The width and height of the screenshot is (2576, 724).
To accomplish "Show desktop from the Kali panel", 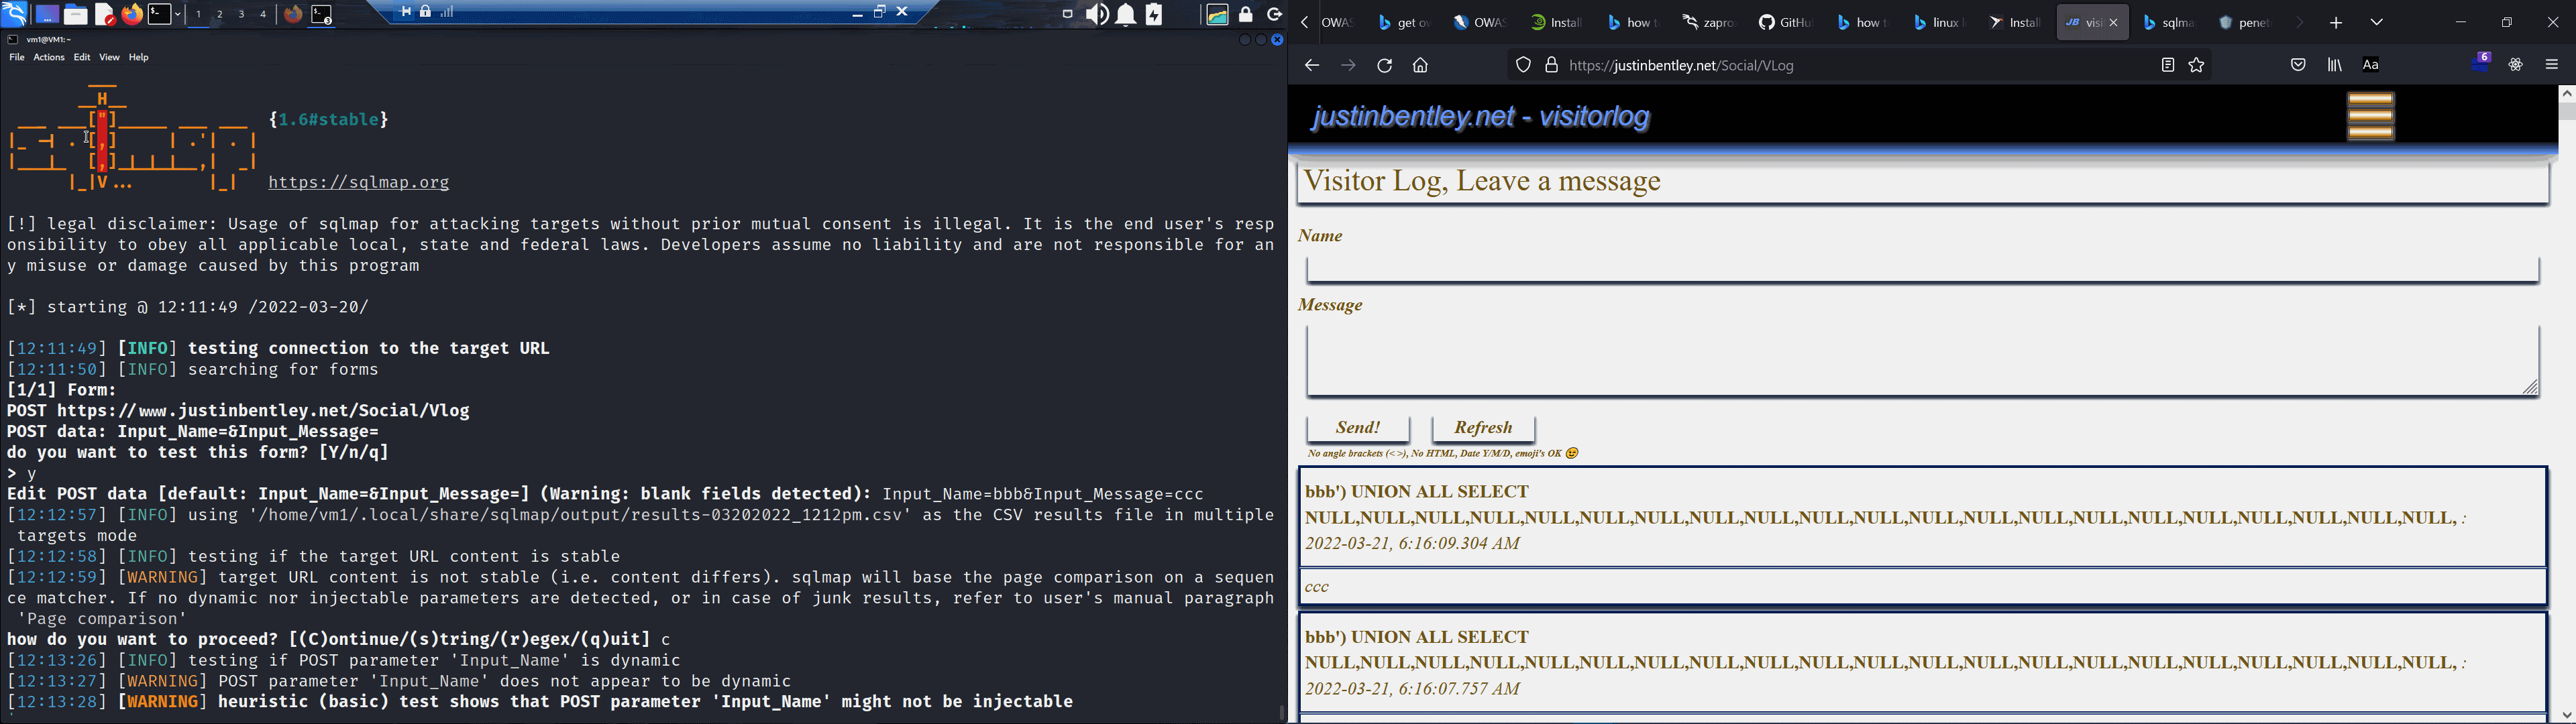I will 47,14.
